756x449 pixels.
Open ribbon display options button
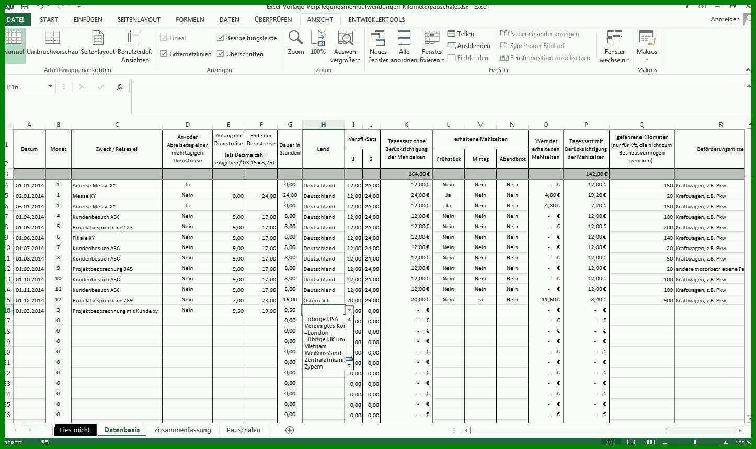tap(702, 6)
